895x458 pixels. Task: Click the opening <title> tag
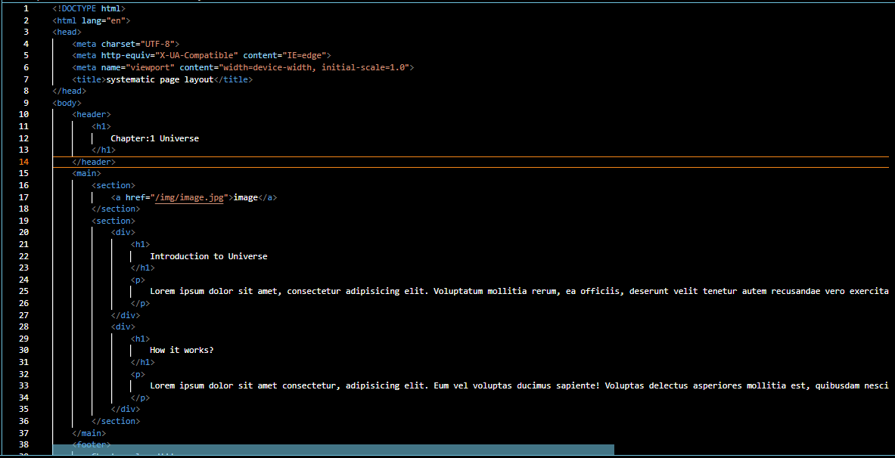(x=89, y=80)
